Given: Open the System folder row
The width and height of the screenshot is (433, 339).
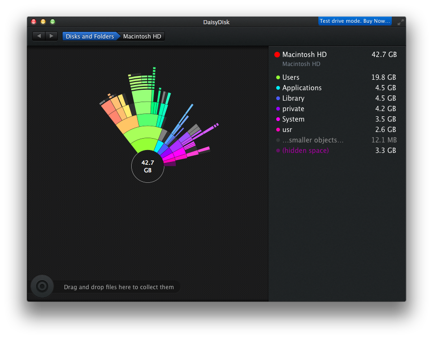Looking at the screenshot, I should (x=336, y=119).
